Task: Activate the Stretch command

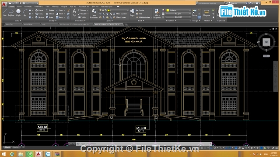Action: [39, 17]
